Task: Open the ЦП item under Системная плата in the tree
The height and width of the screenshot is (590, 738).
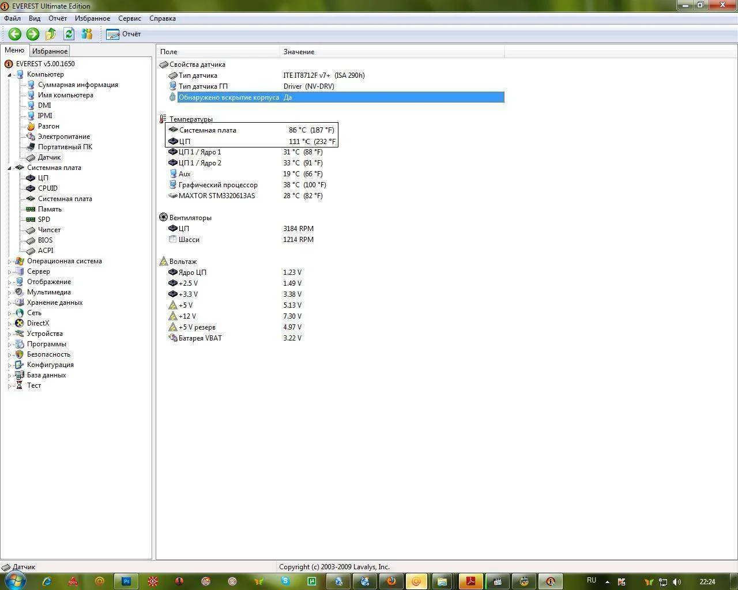Action: click(x=43, y=178)
